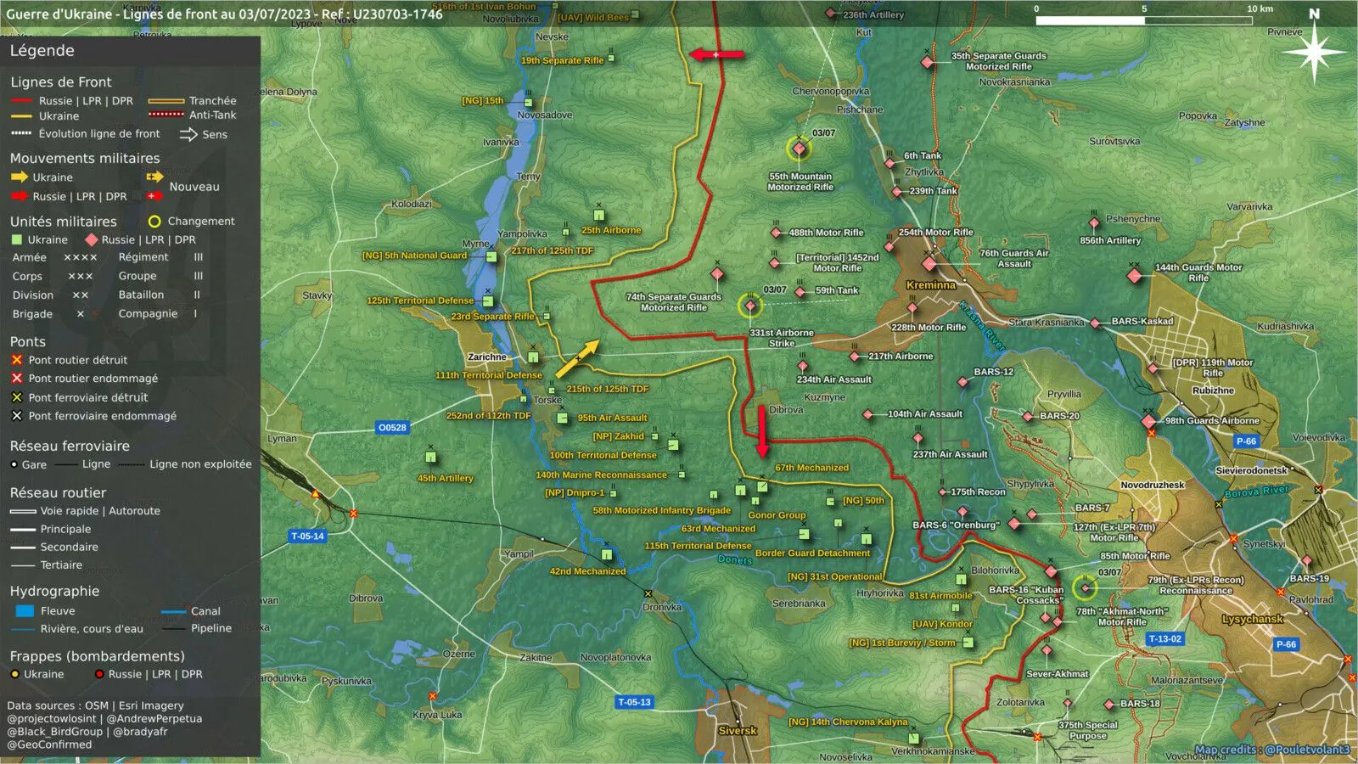This screenshot has width=1358, height=764.
Task: Click the 331st Airborne Strike circled marker
Action: pos(750,306)
